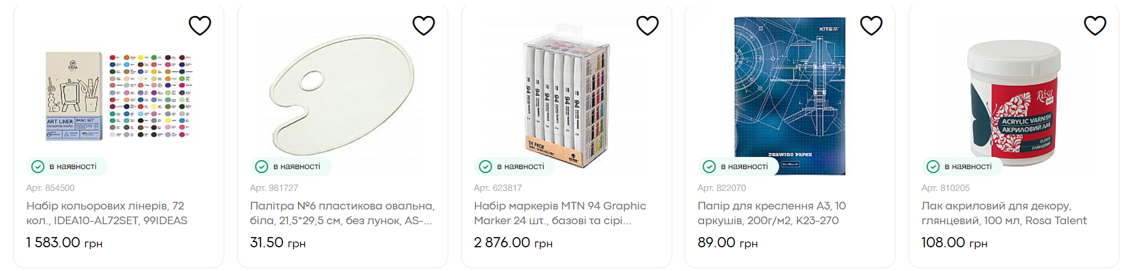The height and width of the screenshot is (271, 1143).
Task: Open the 'Набір маркерів MTN 94' title link
Action: point(560,213)
